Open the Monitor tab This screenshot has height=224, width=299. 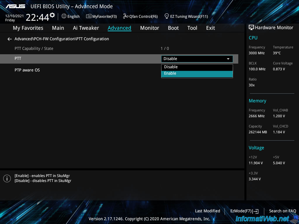[x=149, y=28]
